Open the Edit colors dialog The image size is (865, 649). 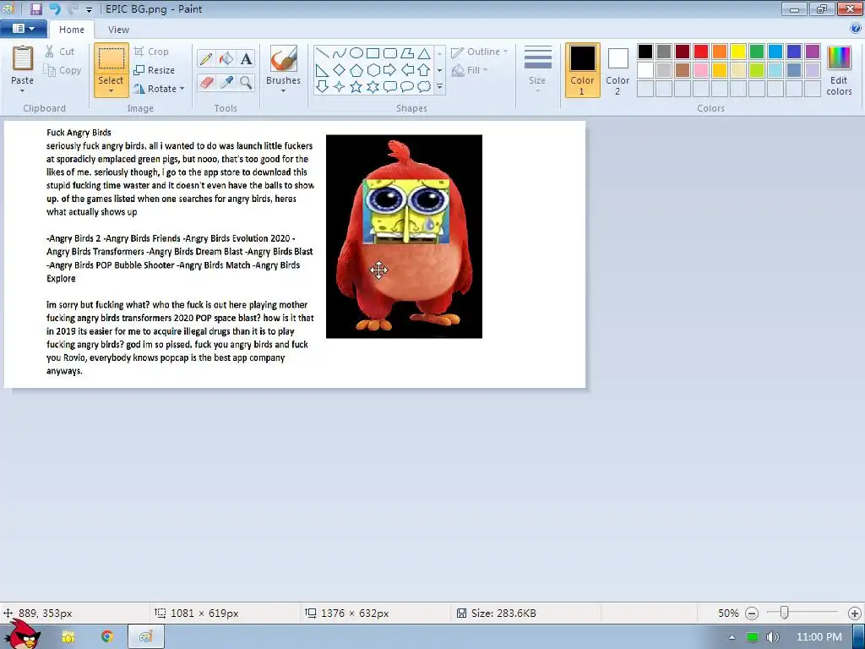839,70
